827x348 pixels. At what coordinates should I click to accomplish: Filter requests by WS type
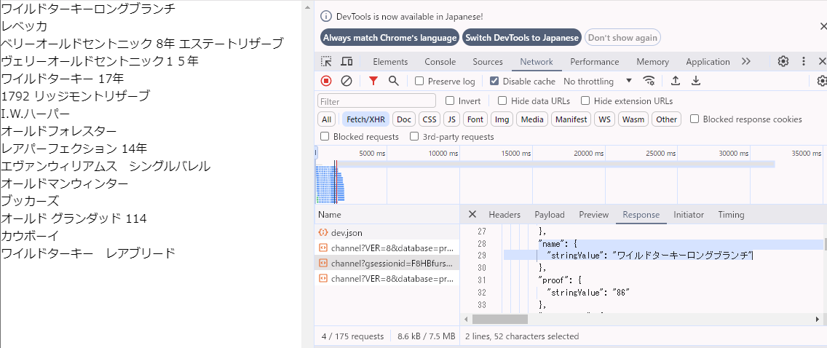pyautogui.click(x=604, y=119)
